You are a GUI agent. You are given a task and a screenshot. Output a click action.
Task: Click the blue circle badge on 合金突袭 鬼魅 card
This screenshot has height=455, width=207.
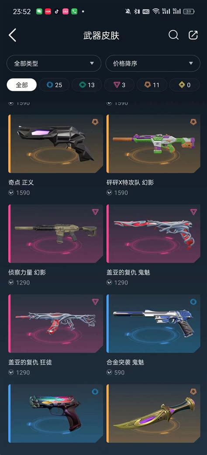[x=193, y=302]
